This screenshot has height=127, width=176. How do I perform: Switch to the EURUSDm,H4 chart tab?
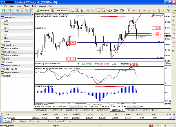[x=102, y=110]
